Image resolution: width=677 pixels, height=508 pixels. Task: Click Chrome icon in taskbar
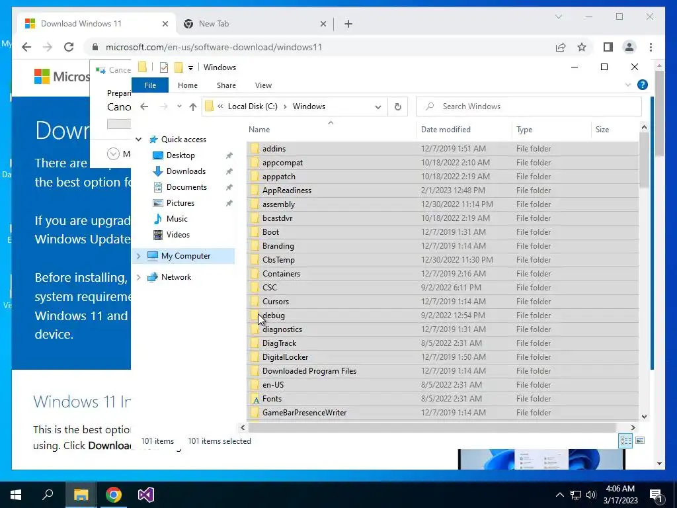(114, 495)
